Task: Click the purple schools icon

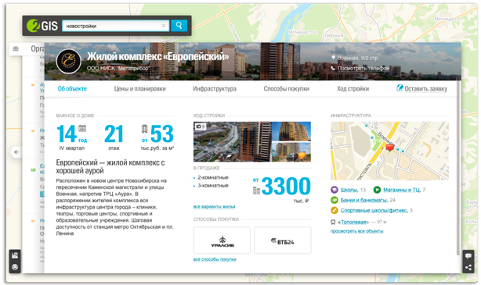Action: pyautogui.click(x=334, y=190)
